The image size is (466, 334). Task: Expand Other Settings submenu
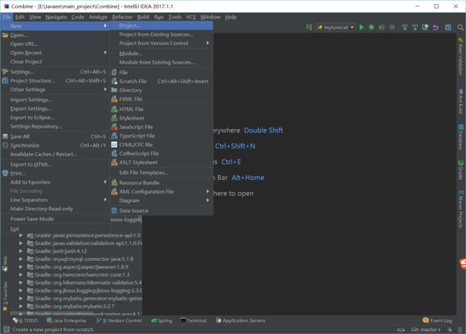[x=55, y=90]
